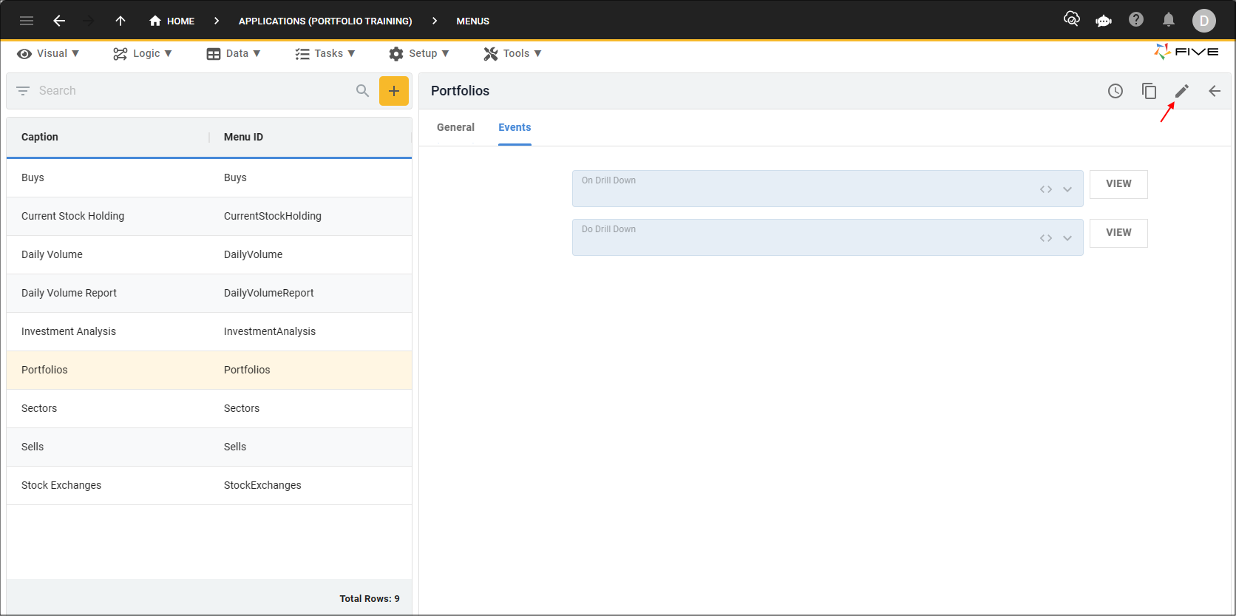
Task: Open the notifications bell
Action: [x=1169, y=19]
